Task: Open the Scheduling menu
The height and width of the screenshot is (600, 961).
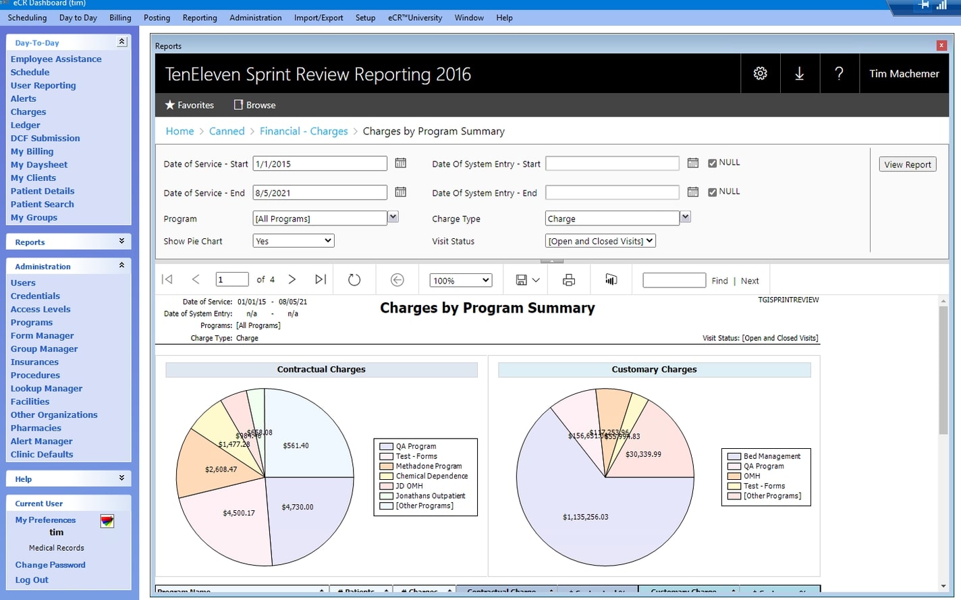Action: pos(27,18)
